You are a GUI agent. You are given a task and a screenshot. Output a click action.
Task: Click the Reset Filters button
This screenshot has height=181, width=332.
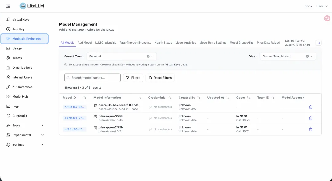[160, 78]
